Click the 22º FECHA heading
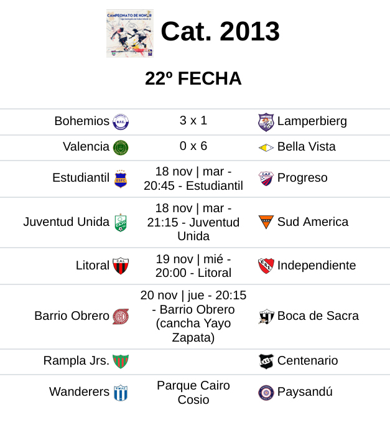 pos(193,79)
